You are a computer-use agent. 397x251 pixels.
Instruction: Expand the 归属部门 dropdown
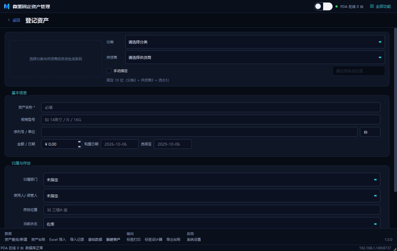(212, 179)
